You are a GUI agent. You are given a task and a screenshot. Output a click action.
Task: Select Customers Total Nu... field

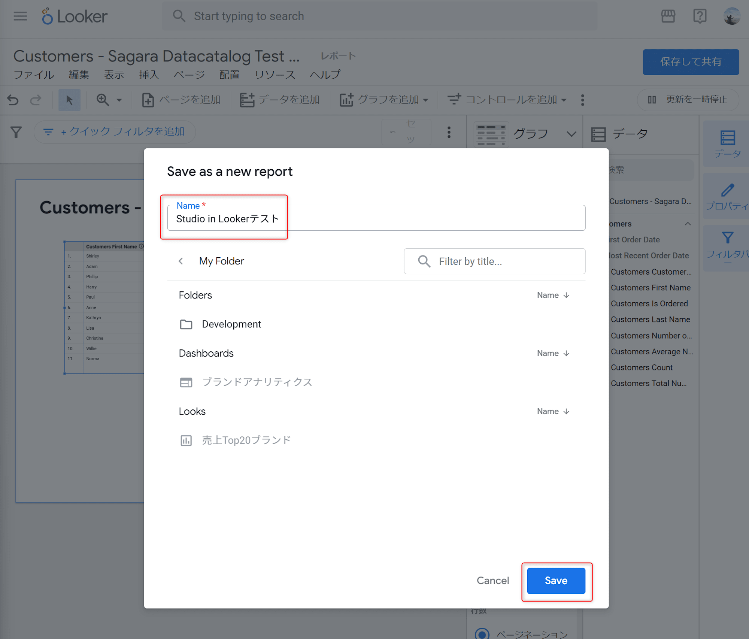648,384
